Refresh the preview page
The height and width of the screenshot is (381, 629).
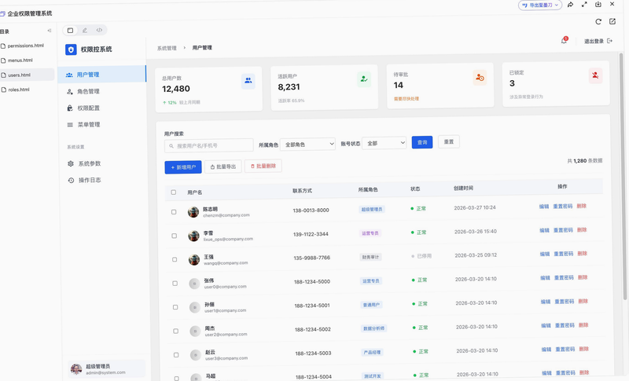point(598,22)
